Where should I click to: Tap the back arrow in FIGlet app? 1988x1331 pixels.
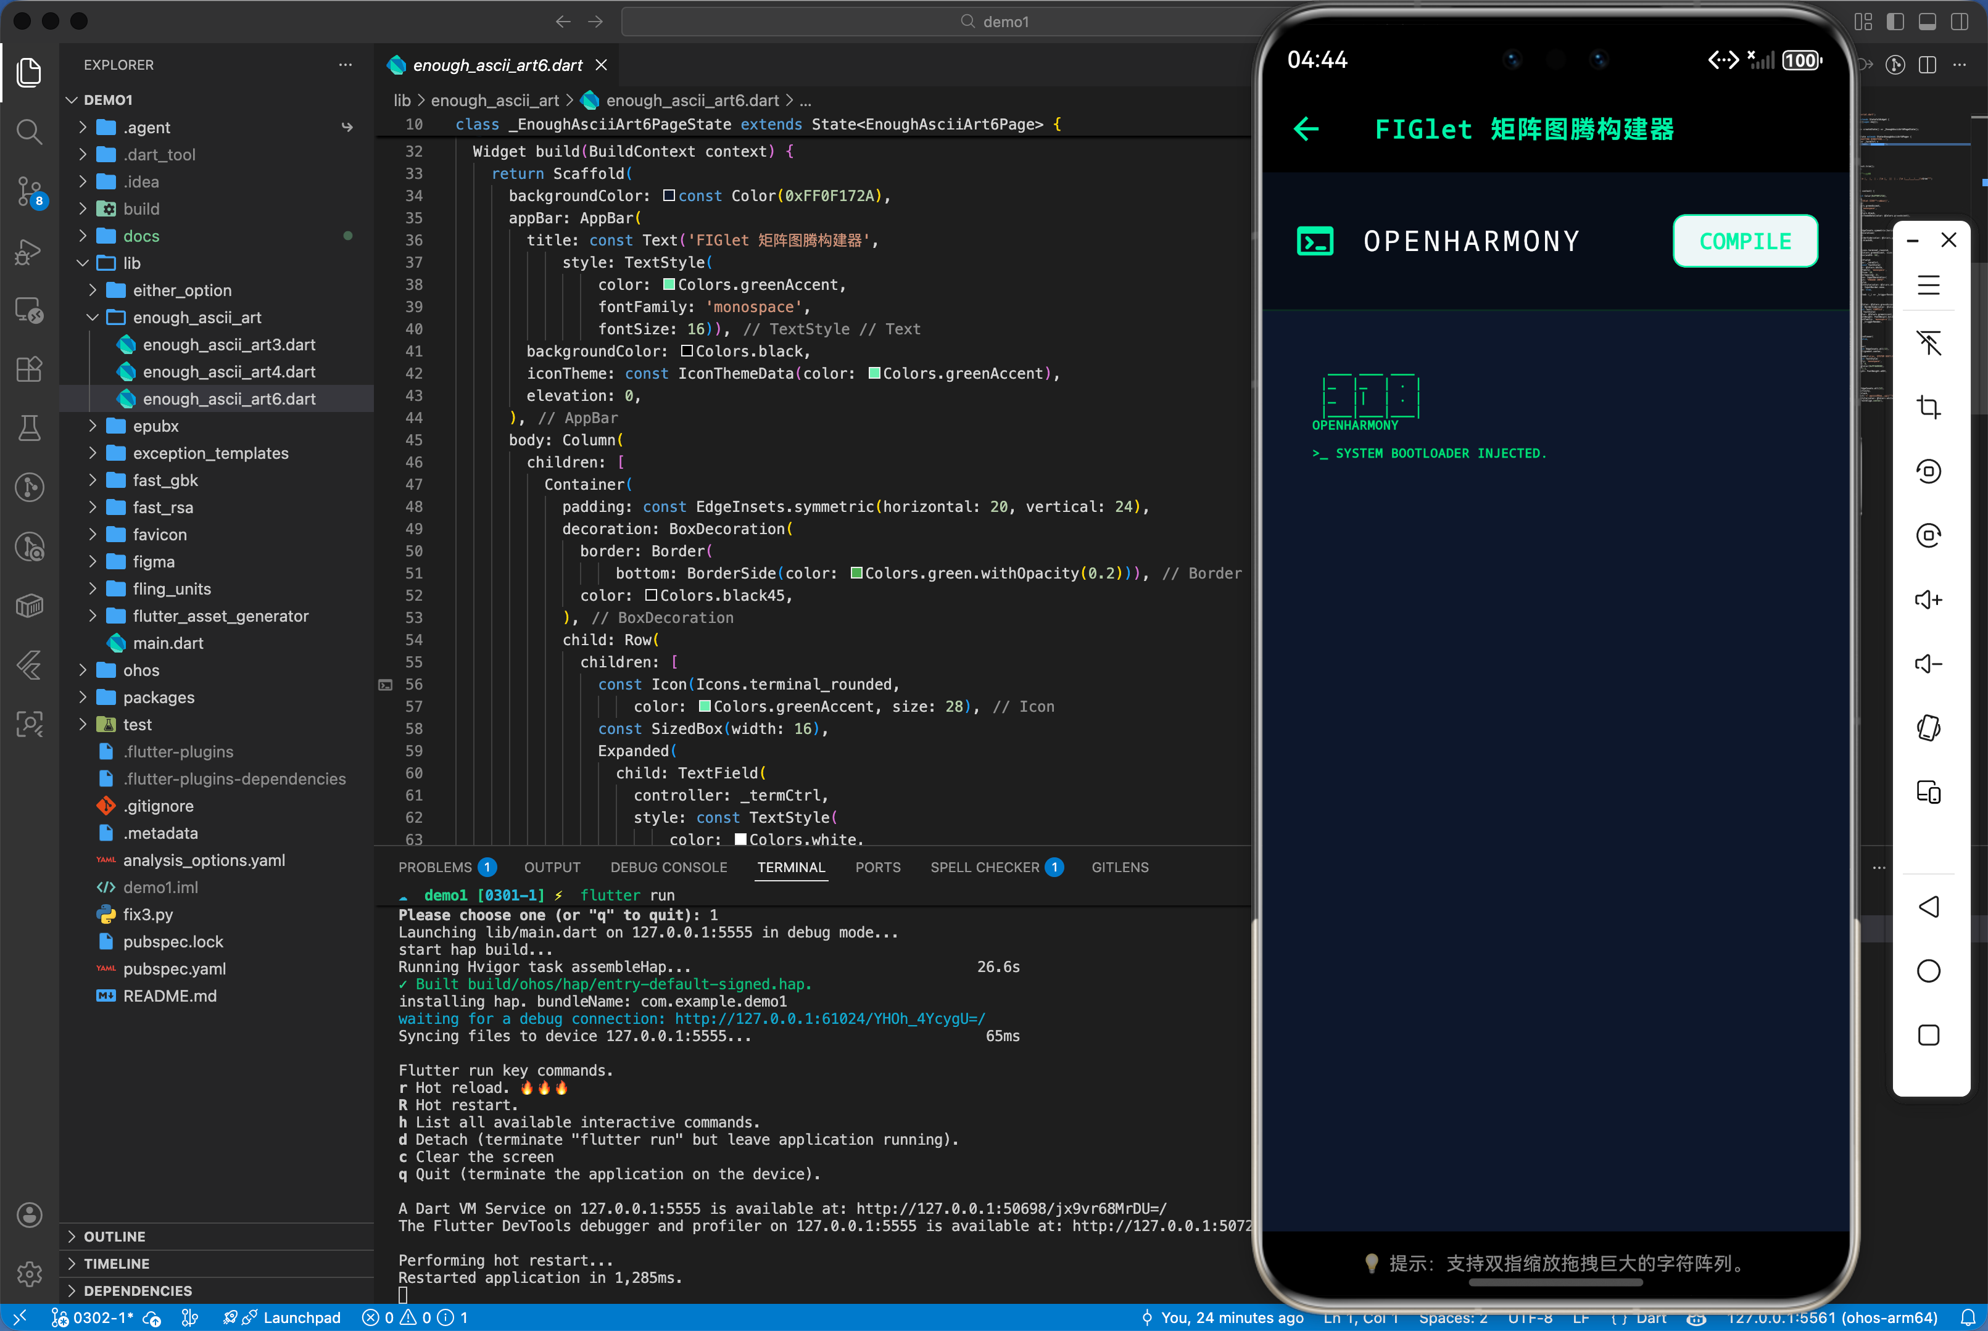pyautogui.click(x=1306, y=129)
